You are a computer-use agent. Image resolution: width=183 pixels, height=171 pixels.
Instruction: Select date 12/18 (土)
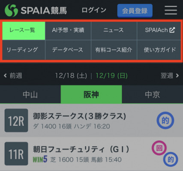coord(71,76)
